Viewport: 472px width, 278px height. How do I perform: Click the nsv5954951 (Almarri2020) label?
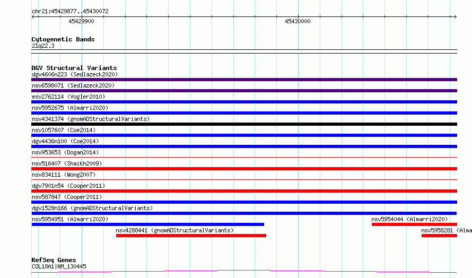[70, 219]
